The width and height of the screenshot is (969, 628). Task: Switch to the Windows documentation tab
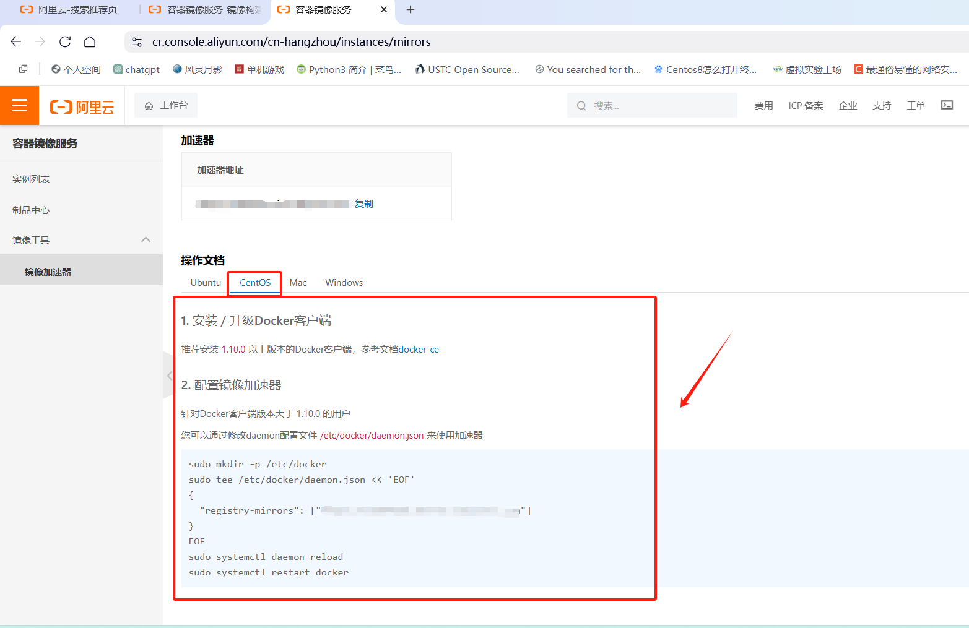[x=344, y=282]
